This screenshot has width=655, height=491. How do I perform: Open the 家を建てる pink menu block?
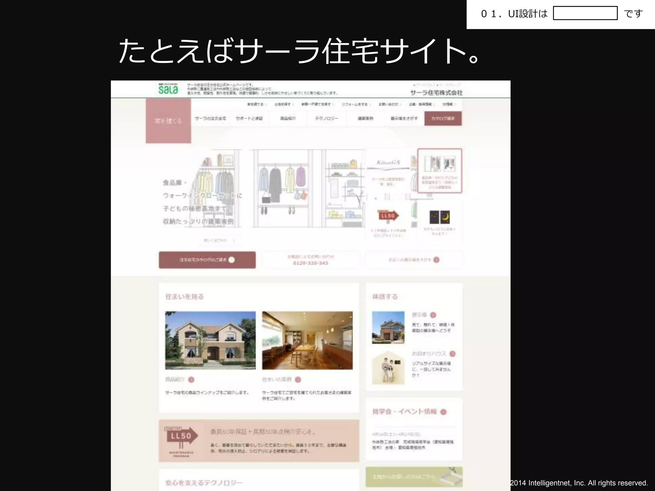click(x=168, y=121)
